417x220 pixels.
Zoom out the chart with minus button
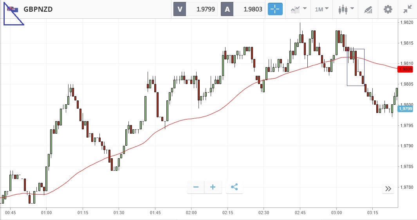pos(196,187)
